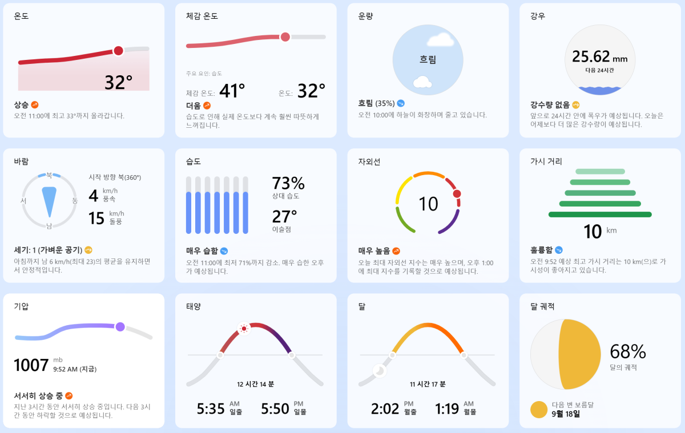This screenshot has height=433, width=685.
Task: Click the trend icon next to 더움
Action: [x=207, y=106]
